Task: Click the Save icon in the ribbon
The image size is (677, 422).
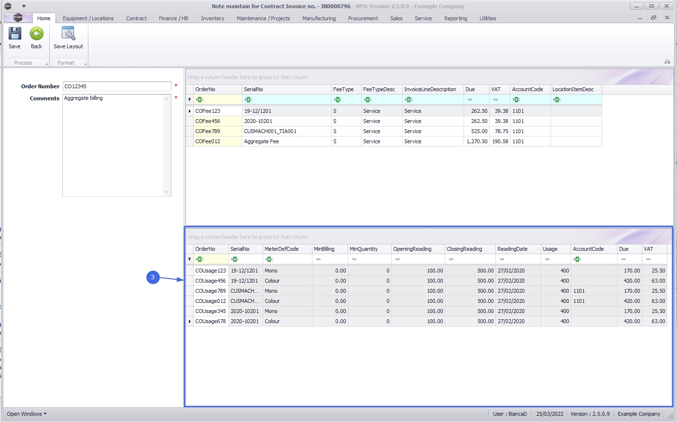Action: [x=14, y=34]
